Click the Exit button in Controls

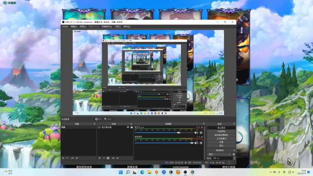221,145
